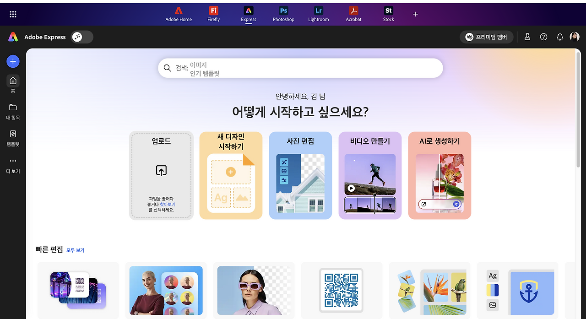The image size is (586, 319).
Task: Click the upload arrow icon
Action: coord(161,171)
